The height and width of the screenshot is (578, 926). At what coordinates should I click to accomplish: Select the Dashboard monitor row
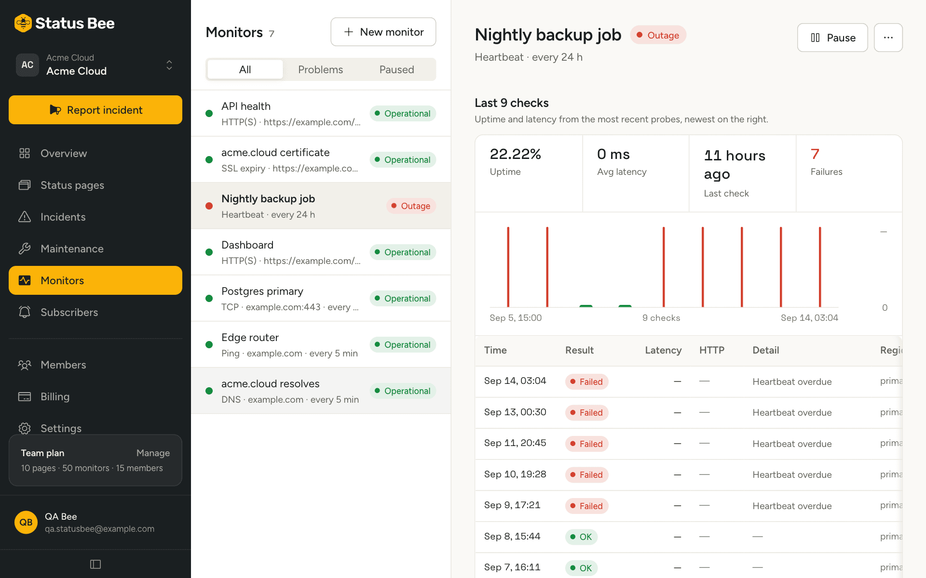(321, 252)
